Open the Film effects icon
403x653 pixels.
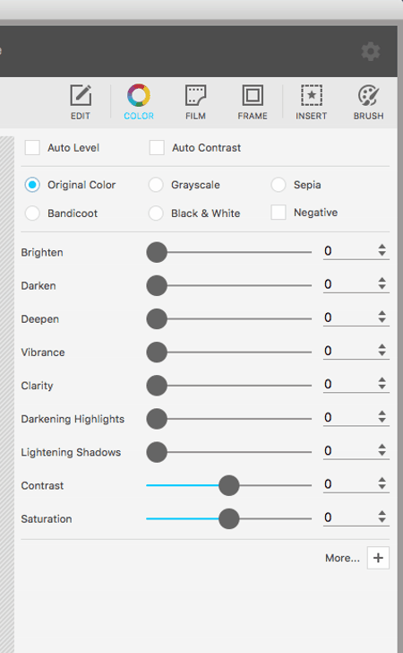[x=195, y=95]
